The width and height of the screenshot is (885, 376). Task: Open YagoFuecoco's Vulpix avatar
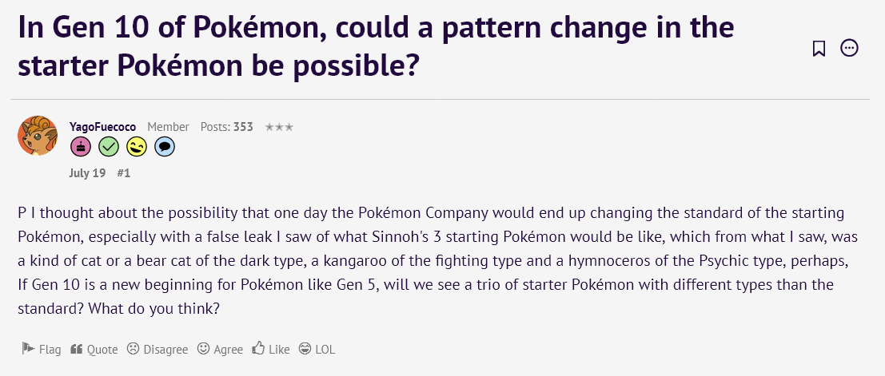38,136
